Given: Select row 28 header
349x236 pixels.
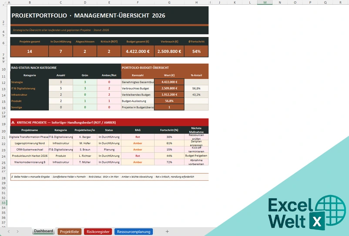Looking at the screenshot, I should (3, 178).
